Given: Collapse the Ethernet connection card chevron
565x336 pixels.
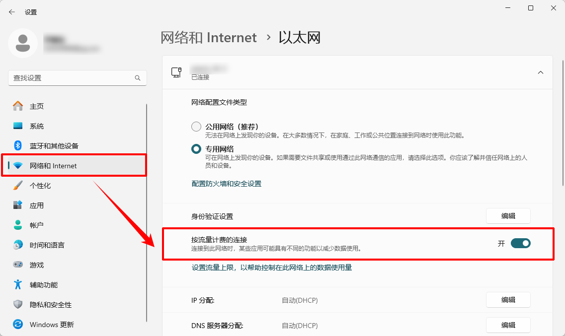Looking at the screenshot, I should point(541,72).
